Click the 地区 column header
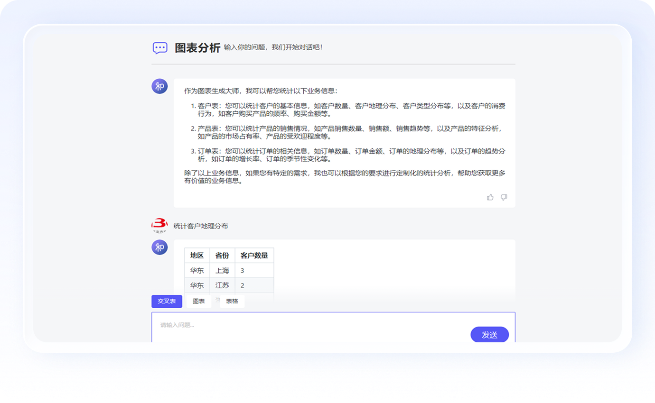The height and width of the screenshot is (403, 655). click(x=197, y=256)
